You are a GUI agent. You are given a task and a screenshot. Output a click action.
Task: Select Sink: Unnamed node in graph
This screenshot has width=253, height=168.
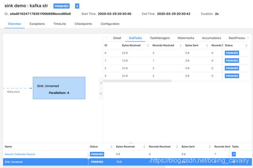59,88
